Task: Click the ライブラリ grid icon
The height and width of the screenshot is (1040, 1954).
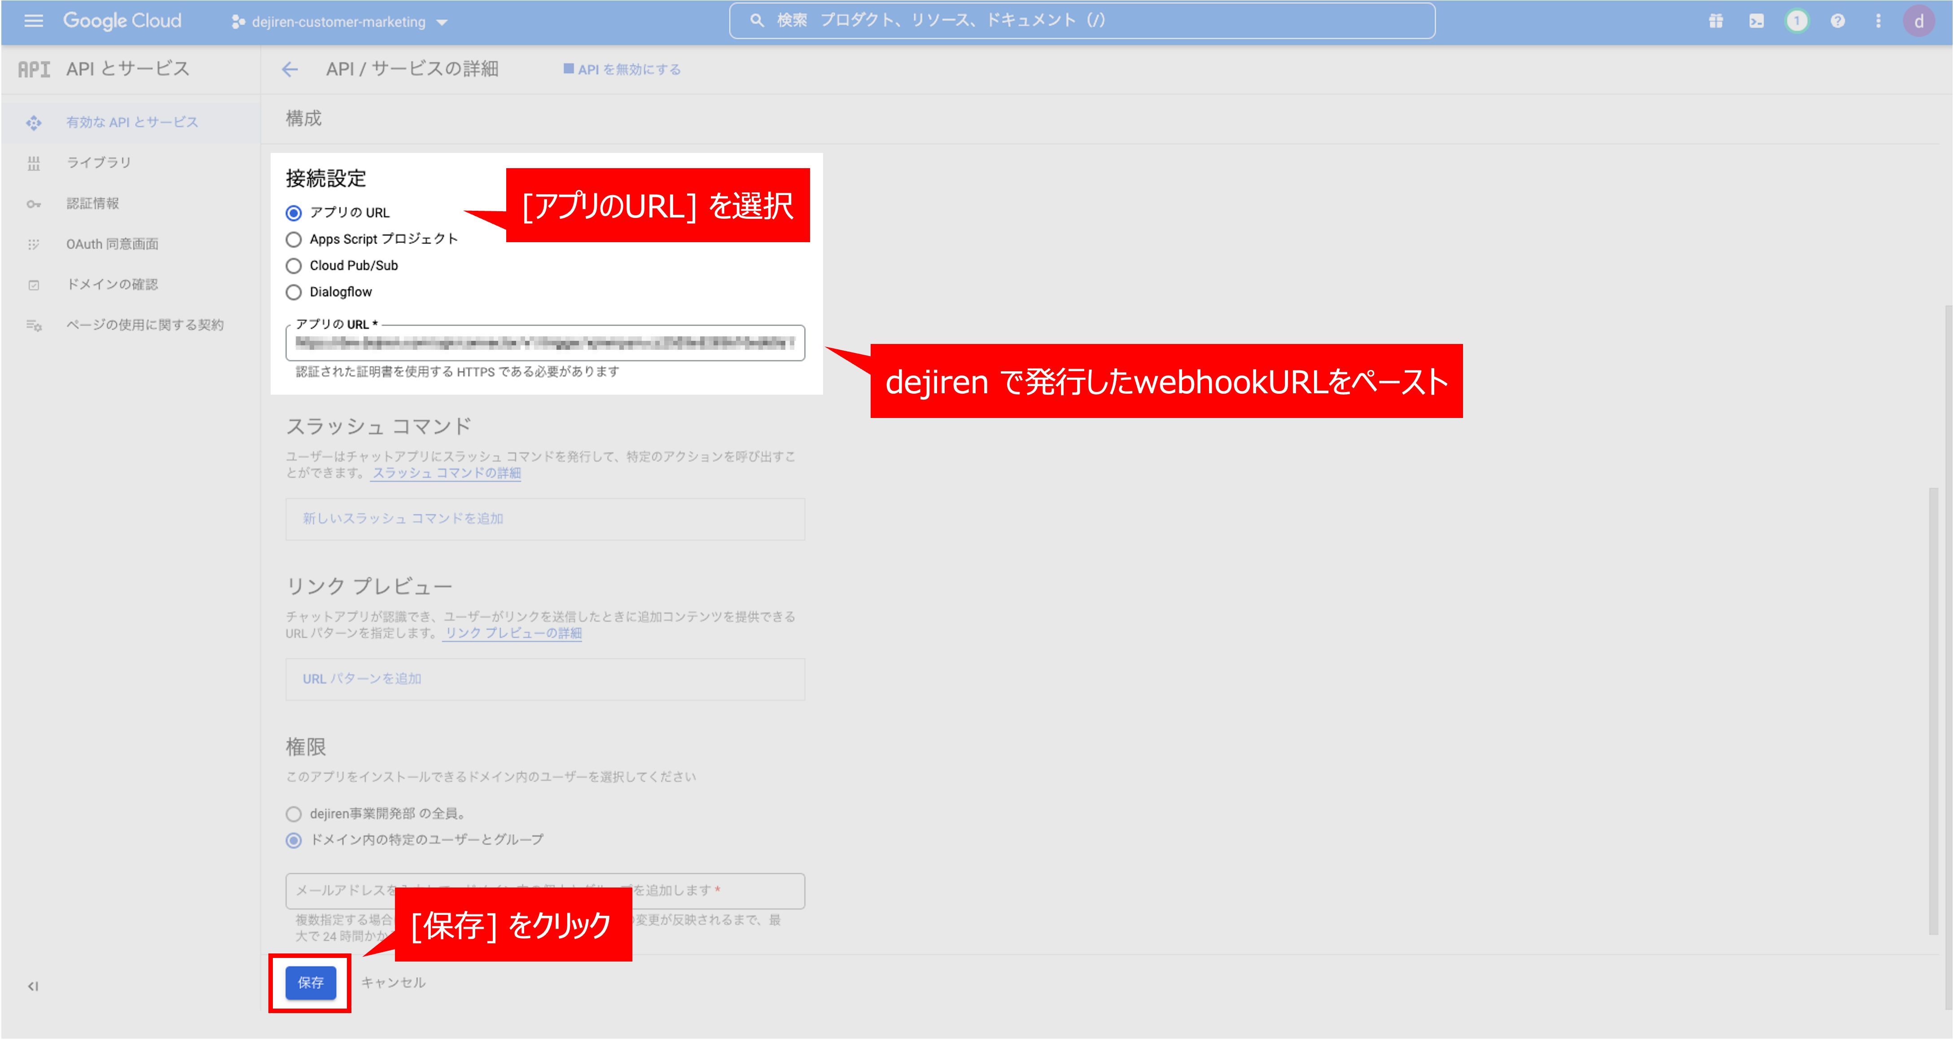Action: pos(33,163)
